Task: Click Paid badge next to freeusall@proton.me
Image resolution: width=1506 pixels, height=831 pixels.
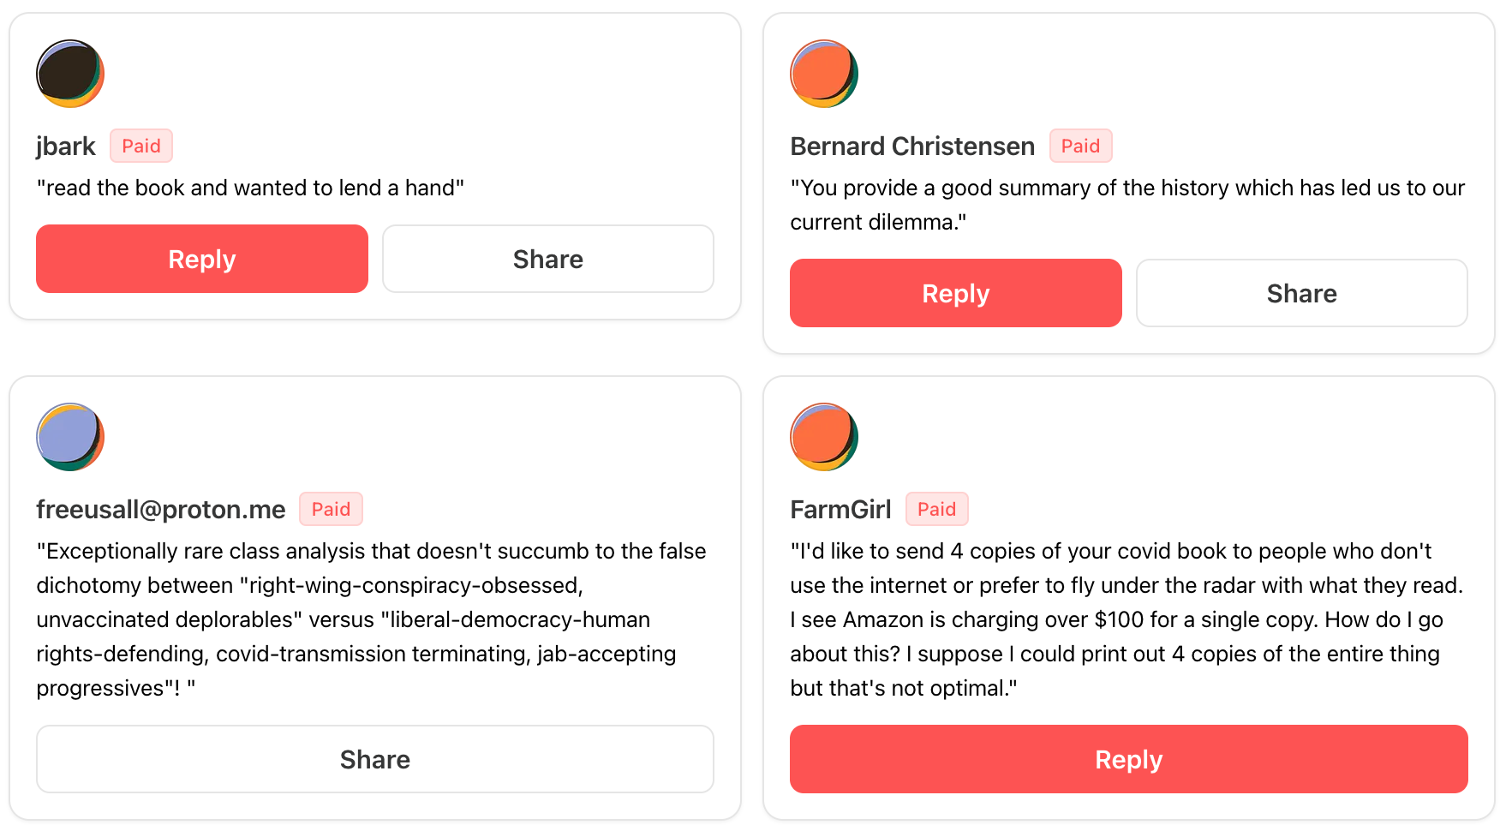Action: [x=331, y=510]
